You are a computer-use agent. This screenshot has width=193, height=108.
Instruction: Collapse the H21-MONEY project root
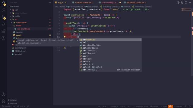coord(14,7)
